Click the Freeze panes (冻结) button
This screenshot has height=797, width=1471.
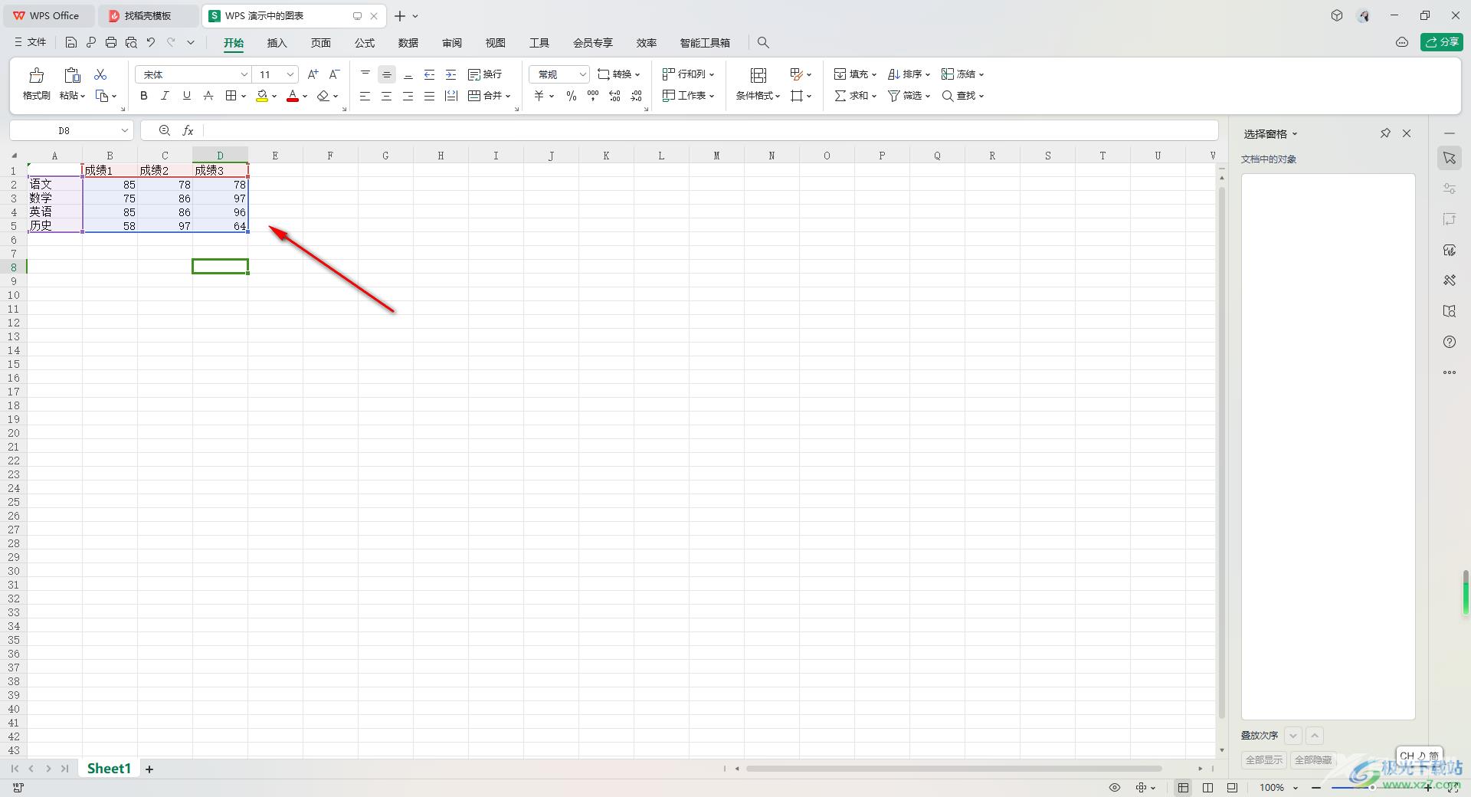click(962, 74)
